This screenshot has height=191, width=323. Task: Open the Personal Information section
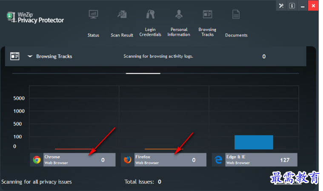(179, 15)
